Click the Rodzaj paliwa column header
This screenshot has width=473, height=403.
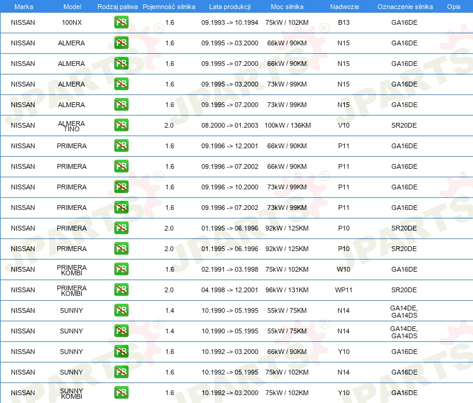click(117, 7)
